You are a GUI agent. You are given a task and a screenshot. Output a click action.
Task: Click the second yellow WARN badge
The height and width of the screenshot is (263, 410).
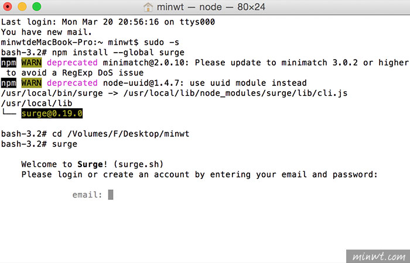click(32, 83)
